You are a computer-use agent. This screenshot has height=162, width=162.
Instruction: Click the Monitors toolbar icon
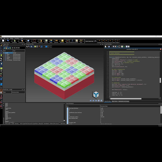click(x=62, y=41)
